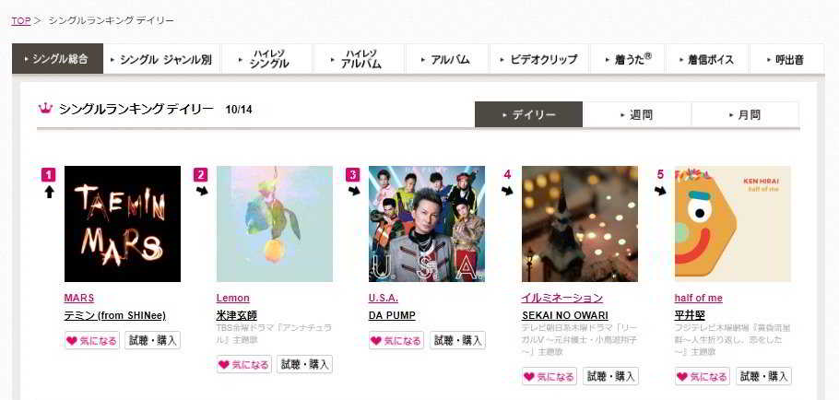Switch to the 週間 ranking tab

coord(637,114)
